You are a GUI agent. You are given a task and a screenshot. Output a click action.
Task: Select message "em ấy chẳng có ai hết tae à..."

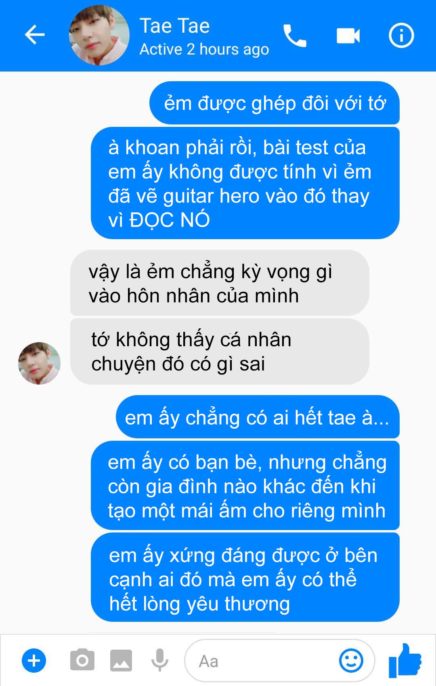pos(258,417)
